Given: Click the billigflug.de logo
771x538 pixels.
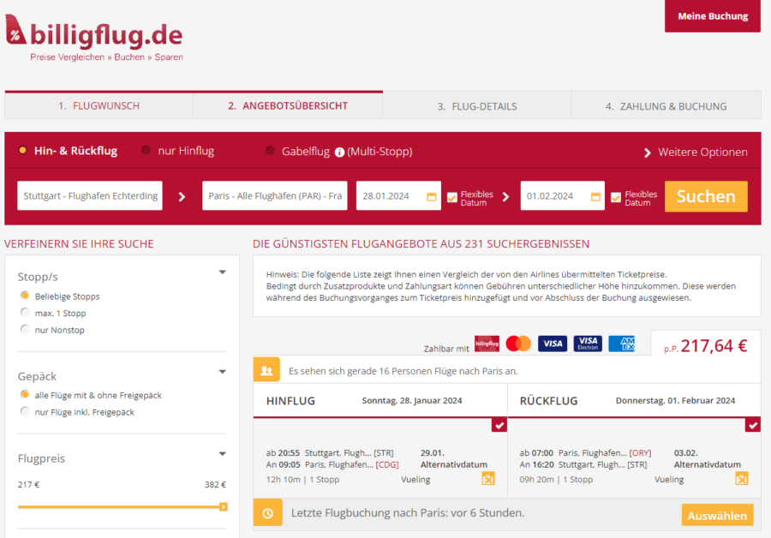Looking at the screenshot, I should (x=94, y=36).
